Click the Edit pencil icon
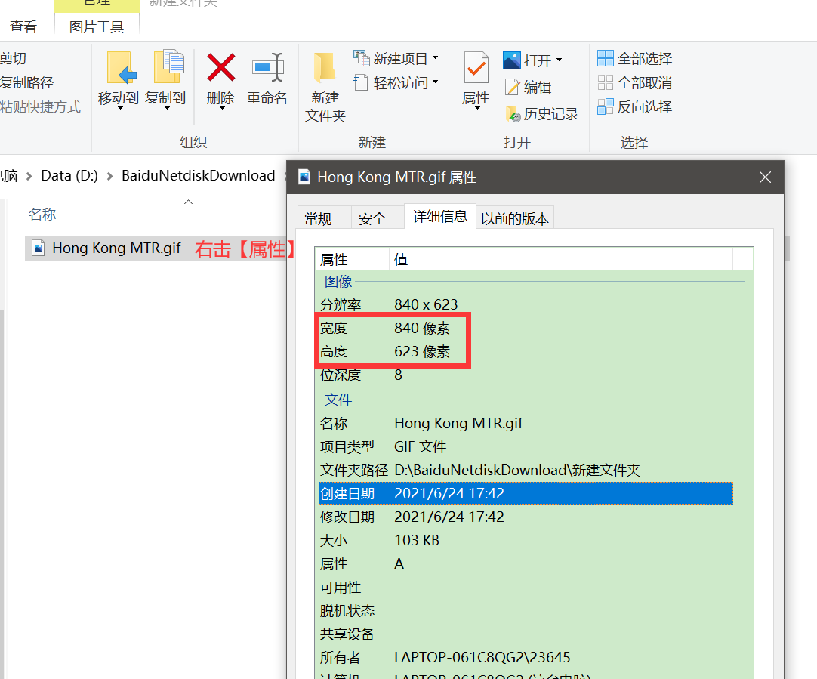 pyautogui.click(x=512, y=87)
